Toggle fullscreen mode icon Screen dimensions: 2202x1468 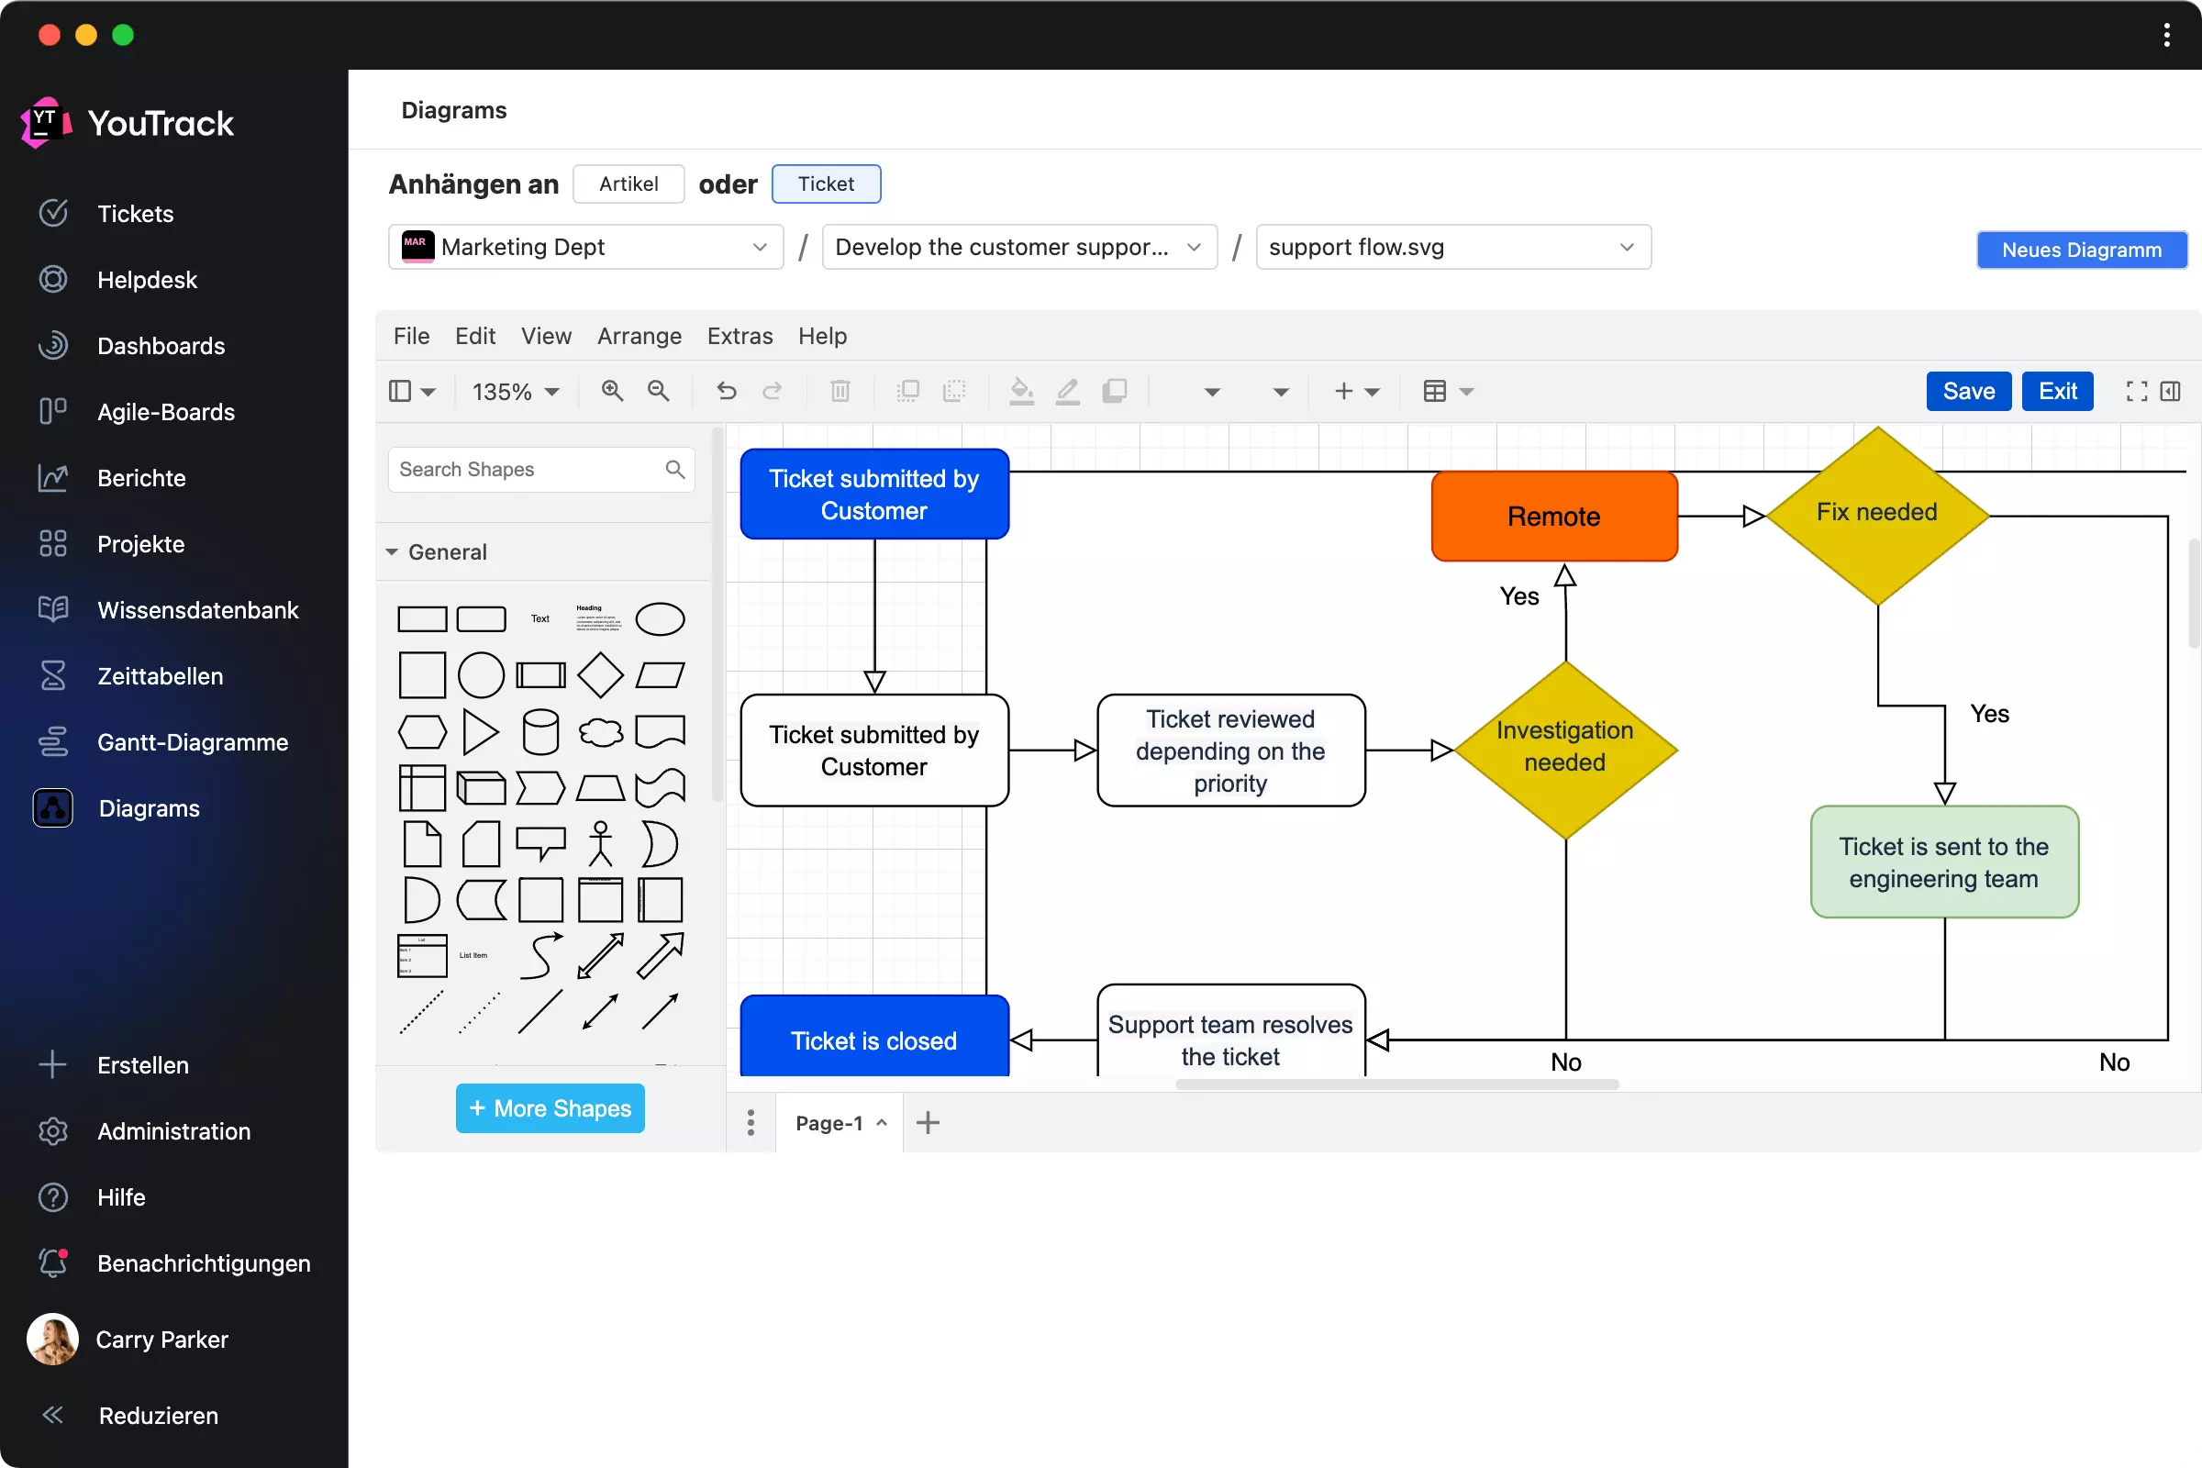[2137, 392]
